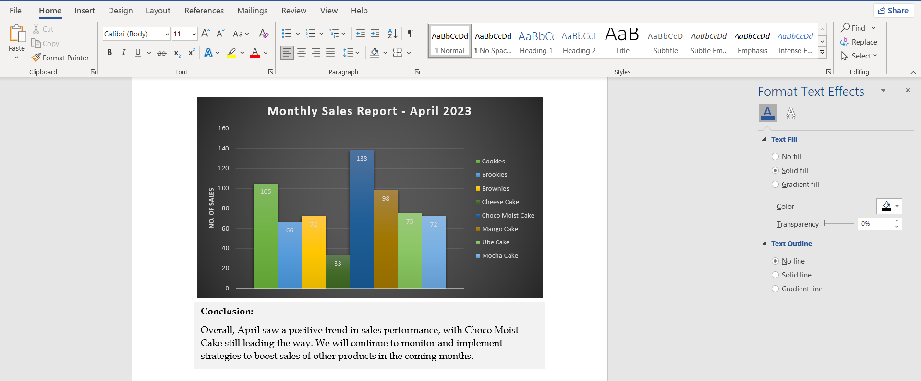Switch to the Insert tab
The image size is (921, 381).
point(85,11)
